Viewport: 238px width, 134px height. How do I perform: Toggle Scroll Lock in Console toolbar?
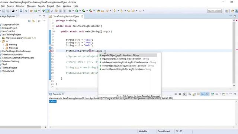[x=194, y=94]
